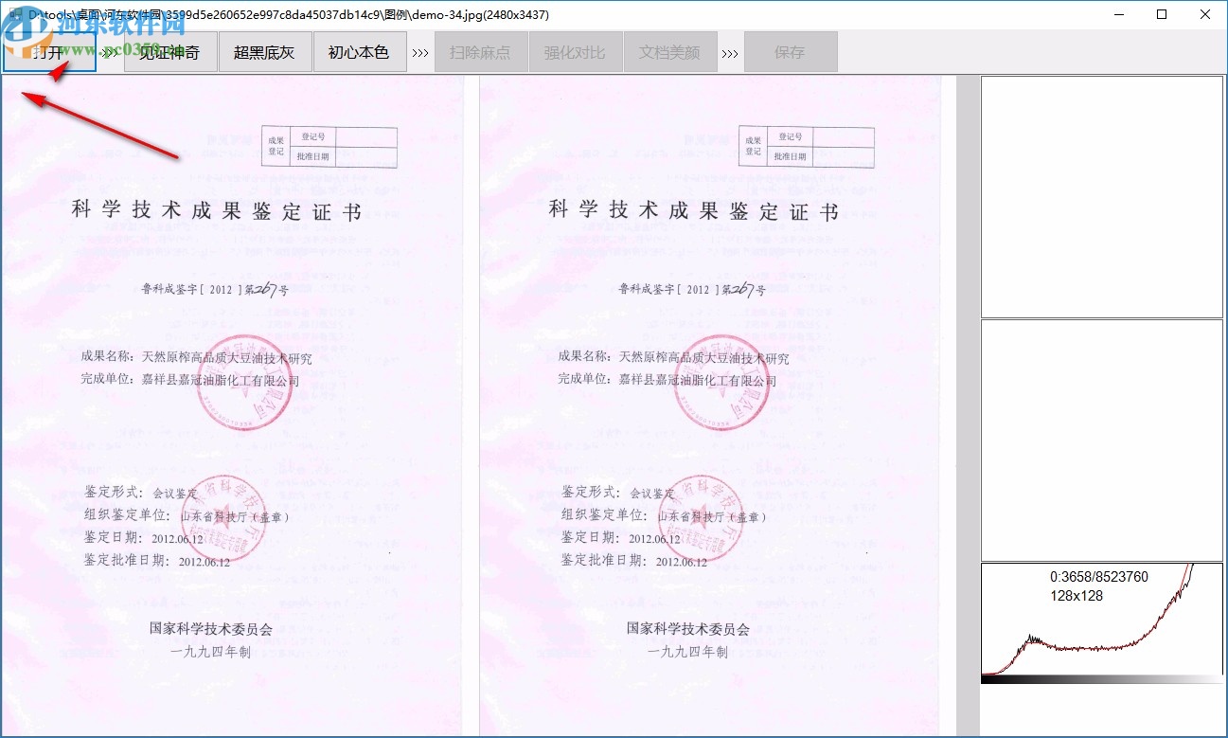Click the topmost empty preview panel

pyautogui.click(x=1101, y=194)
